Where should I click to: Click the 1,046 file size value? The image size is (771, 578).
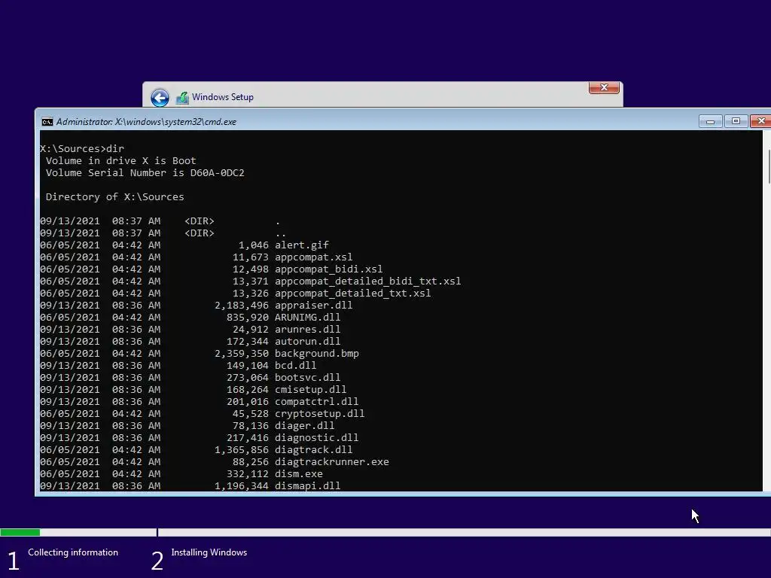pos(254,245)
